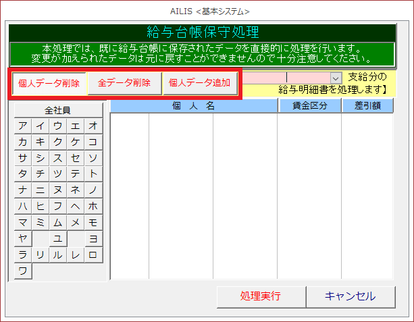
Task: Filter names by kana ア
Action: (23, 126)
